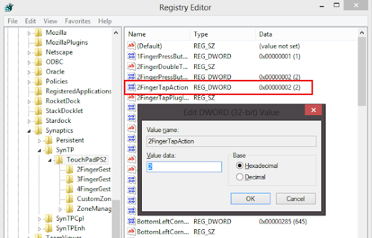
Task: Collapse the TouchPadPS2 key
Action: [49, 160]
